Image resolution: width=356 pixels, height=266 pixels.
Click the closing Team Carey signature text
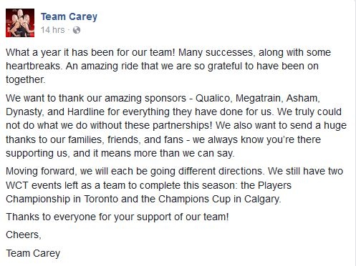tap(33, 253)
